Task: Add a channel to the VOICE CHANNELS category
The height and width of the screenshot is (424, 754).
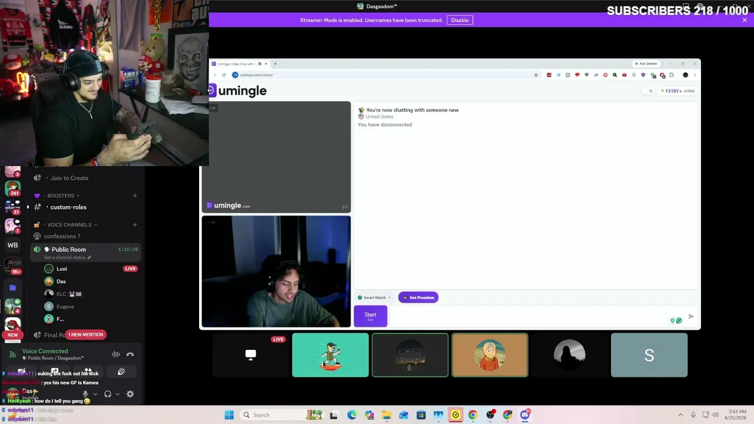Action: (135, 224)
